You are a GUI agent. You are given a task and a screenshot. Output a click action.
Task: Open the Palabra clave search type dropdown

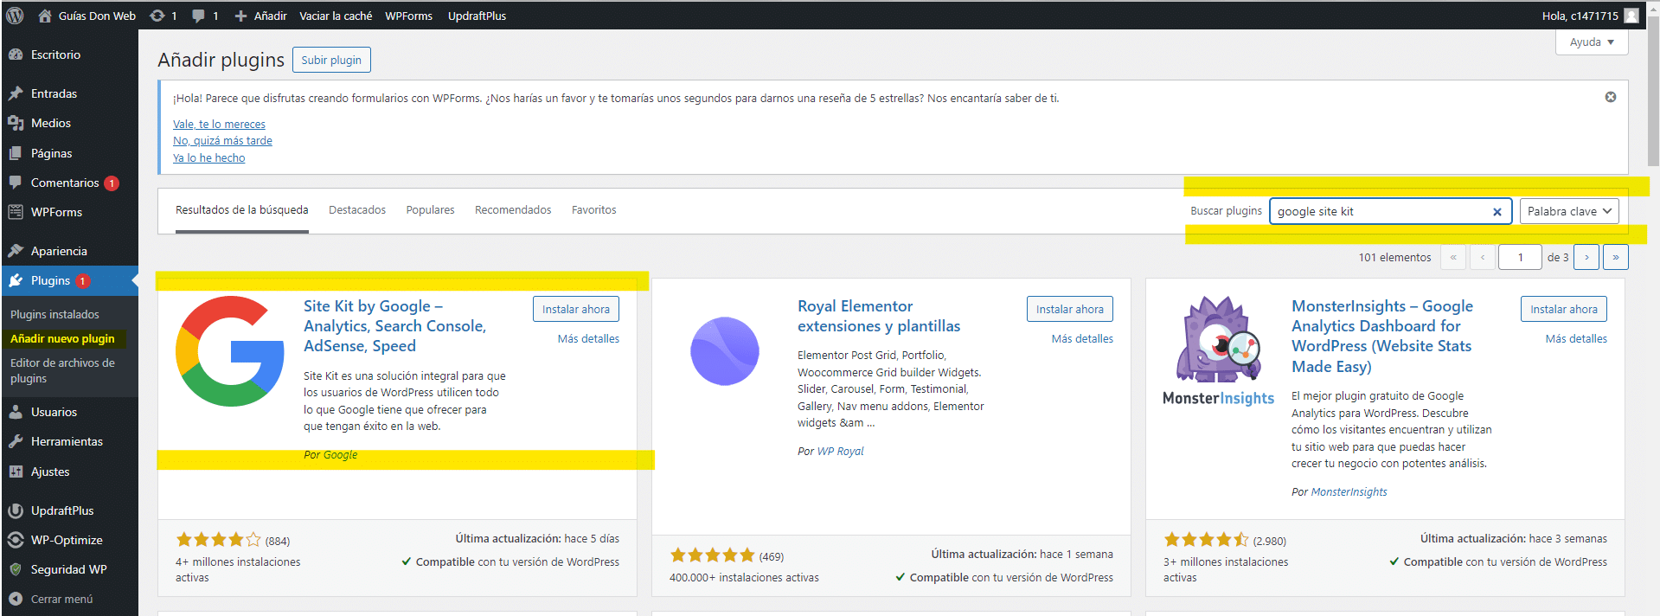pos(1568,211)
